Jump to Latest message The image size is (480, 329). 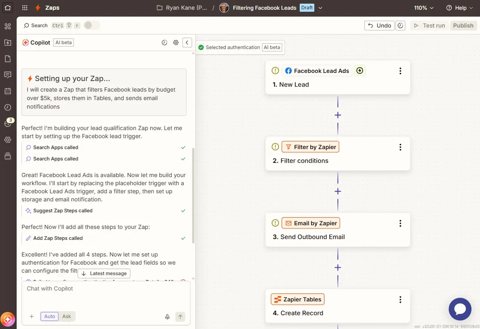[x=104, y=273]
